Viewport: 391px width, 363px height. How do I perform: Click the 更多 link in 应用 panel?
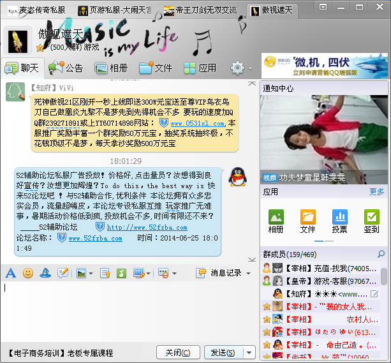coord(376,191)
